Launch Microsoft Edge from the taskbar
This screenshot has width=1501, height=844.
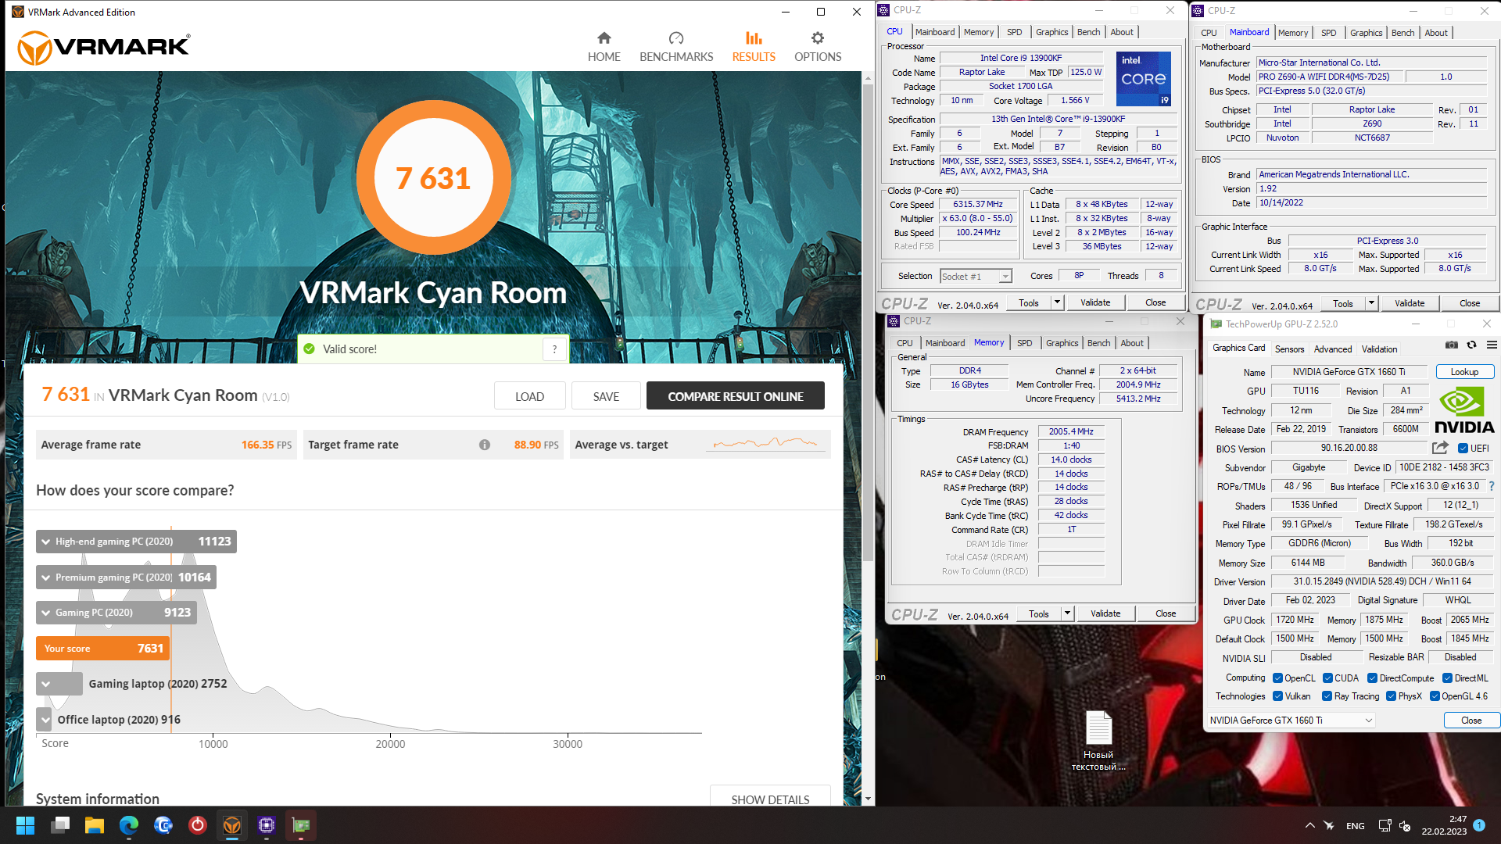(x=129, y=825)
